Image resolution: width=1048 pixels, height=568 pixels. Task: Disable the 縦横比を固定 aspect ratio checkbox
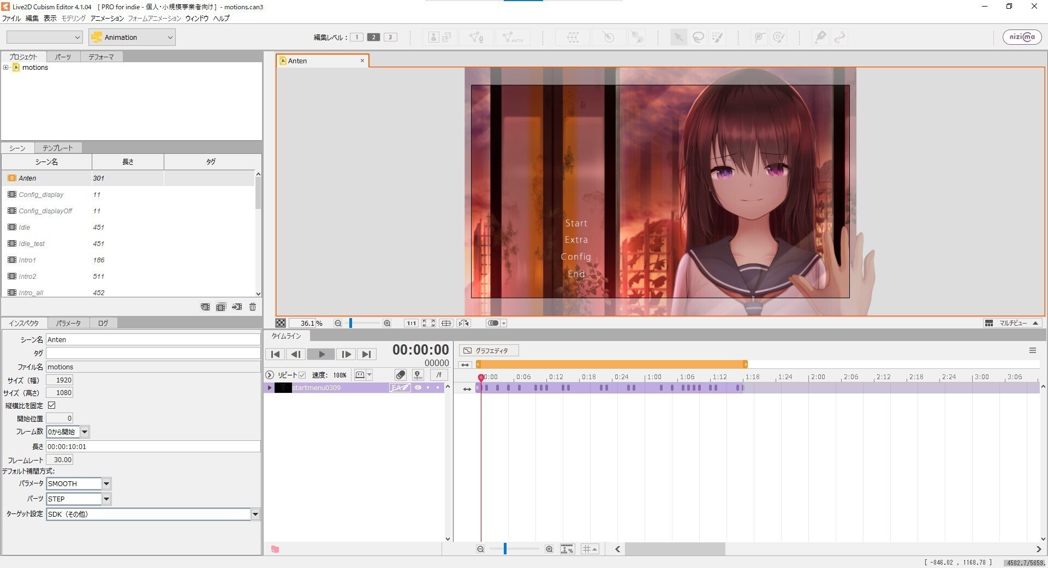[52, 405]
